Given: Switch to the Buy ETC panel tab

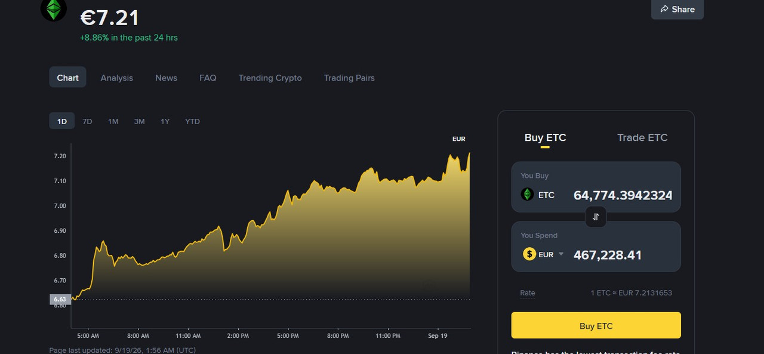Looking at the screenshot, I should pyautogui.click(x=545, y=138).
